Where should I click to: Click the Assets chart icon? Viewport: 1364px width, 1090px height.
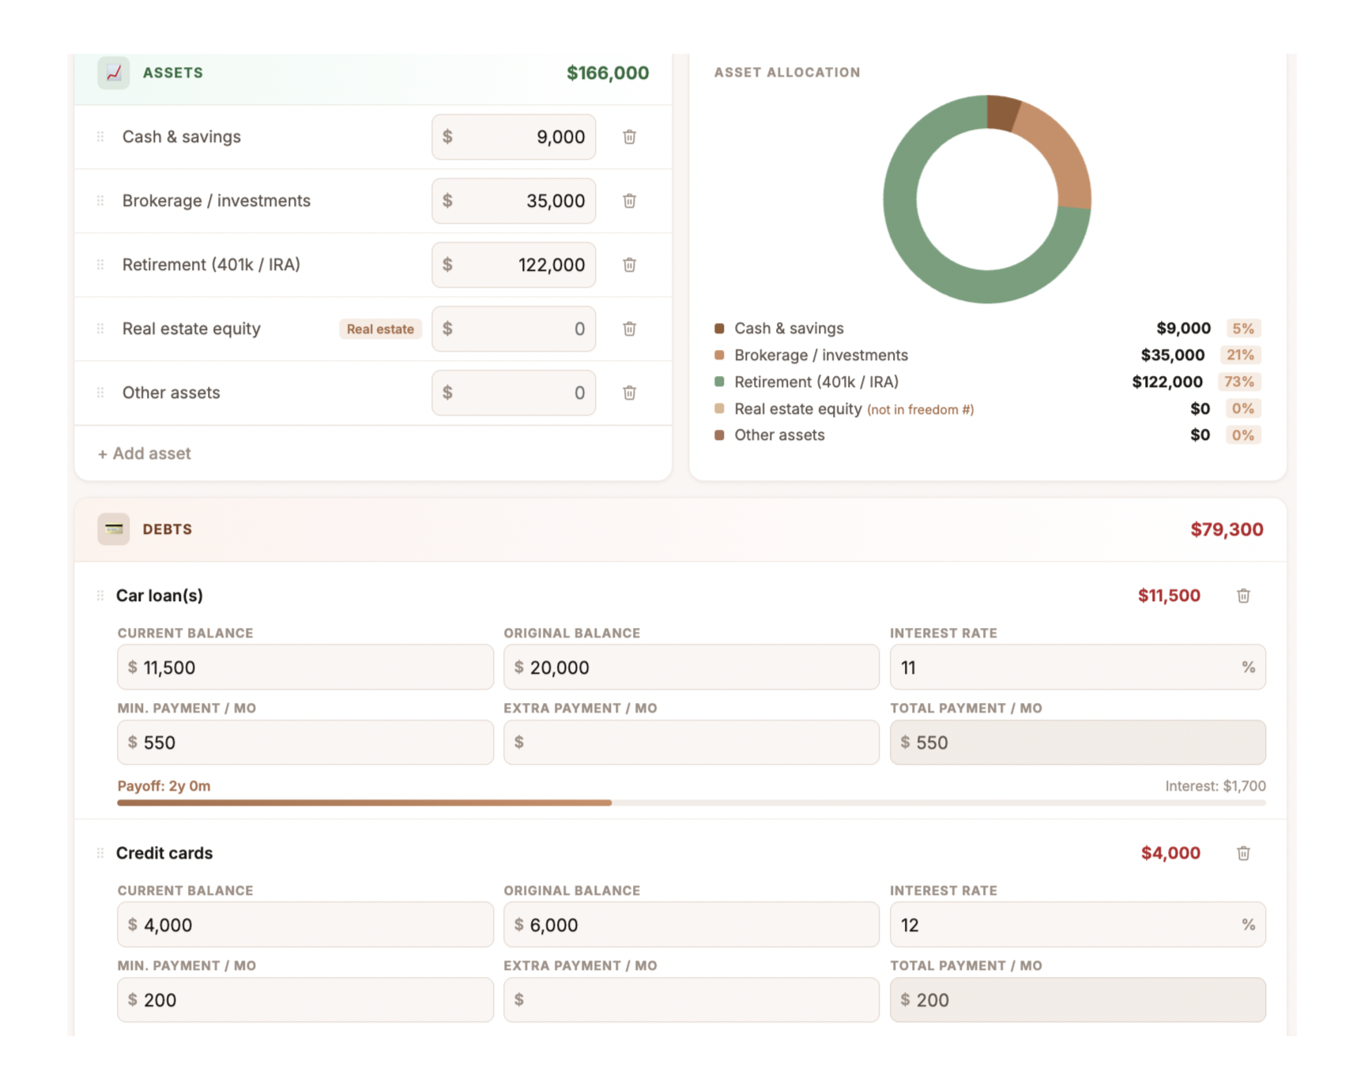pos(114,73)
